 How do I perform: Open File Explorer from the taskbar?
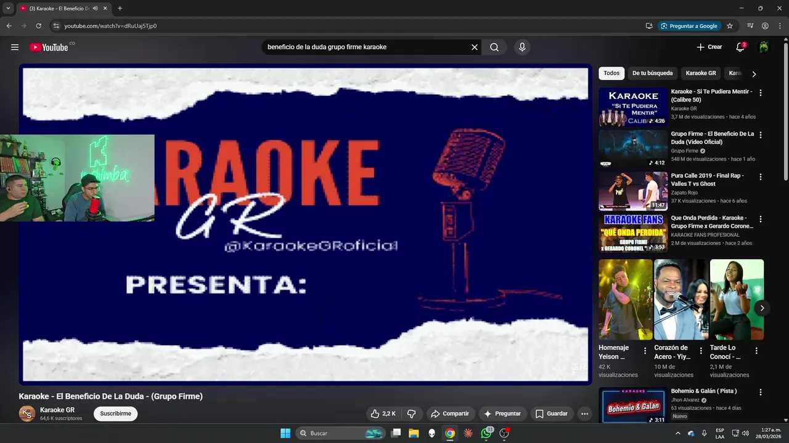coord(414,433)
